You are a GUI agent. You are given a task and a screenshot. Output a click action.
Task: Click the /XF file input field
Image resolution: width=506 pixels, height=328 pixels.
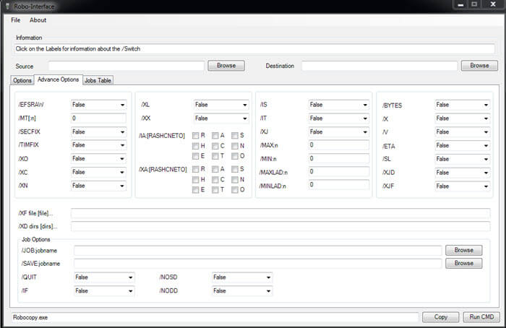[280, 213]
